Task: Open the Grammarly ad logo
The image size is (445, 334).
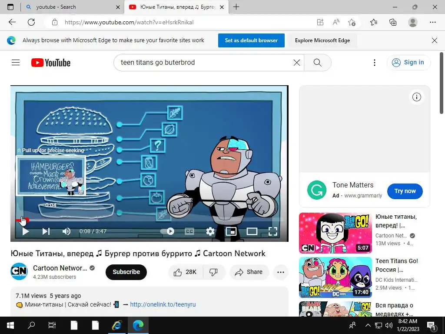Action: (x=317, y=190)
